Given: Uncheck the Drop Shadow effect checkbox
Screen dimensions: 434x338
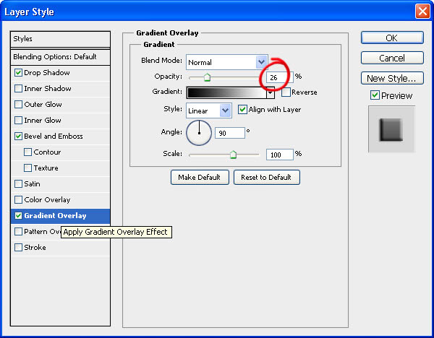Looking at the screenshot, I should click(18, 73).
